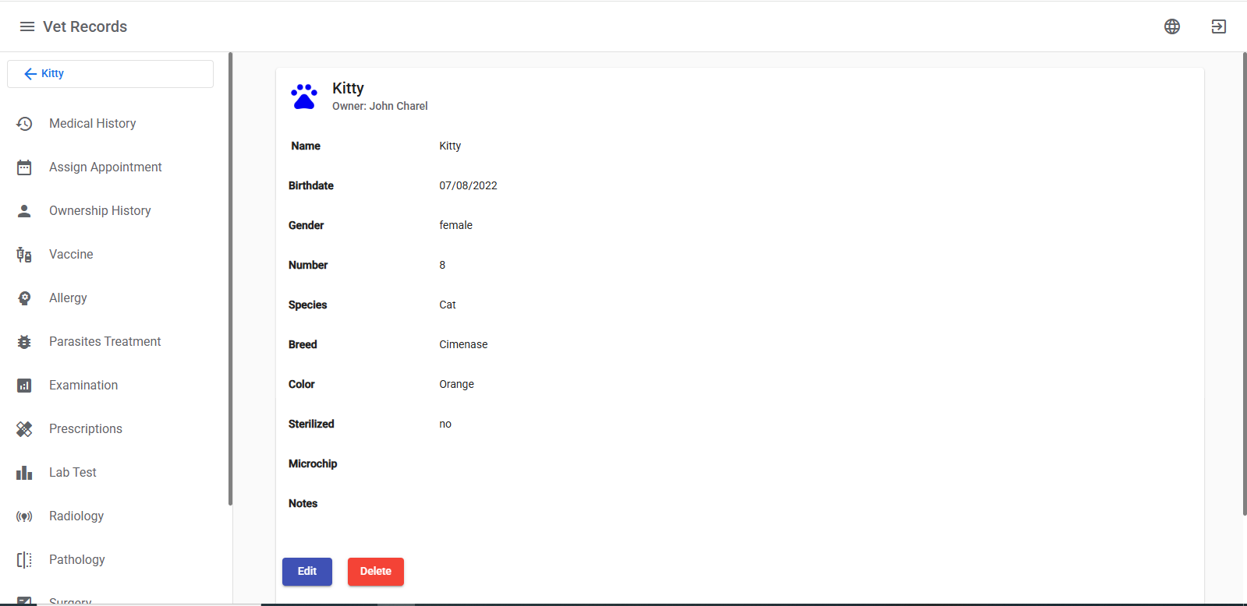This screenshot has width=1247, height=606.
Task: Open the hamburger navigation menu
Action: 27,26
